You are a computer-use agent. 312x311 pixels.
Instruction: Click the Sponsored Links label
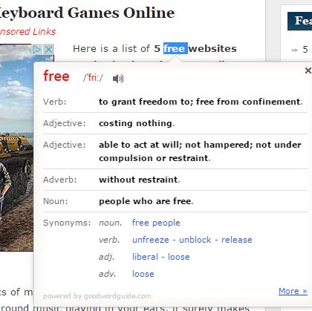pyautogui.click(x=27, y=32)
